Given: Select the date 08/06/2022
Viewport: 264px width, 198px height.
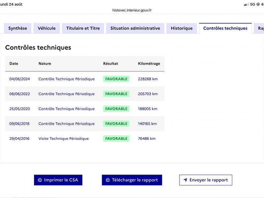Looking at the screenshot, I should 19,94.
